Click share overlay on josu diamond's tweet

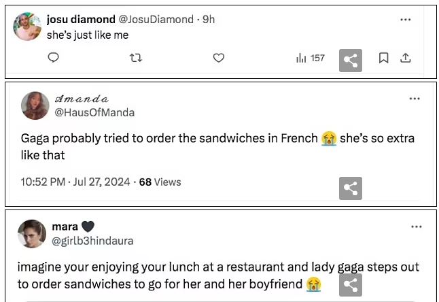pos(351,61)
